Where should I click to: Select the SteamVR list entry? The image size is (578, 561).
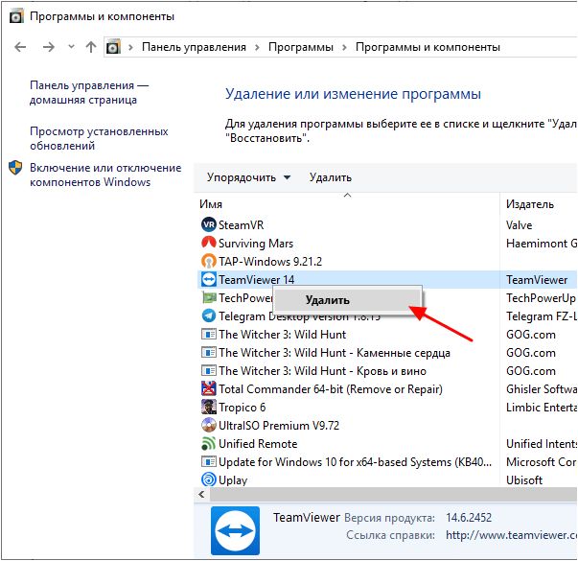point(242,225)
